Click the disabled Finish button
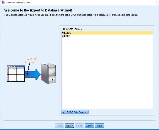159x130 pixels. pyautogui.click(x=79, y=126)
